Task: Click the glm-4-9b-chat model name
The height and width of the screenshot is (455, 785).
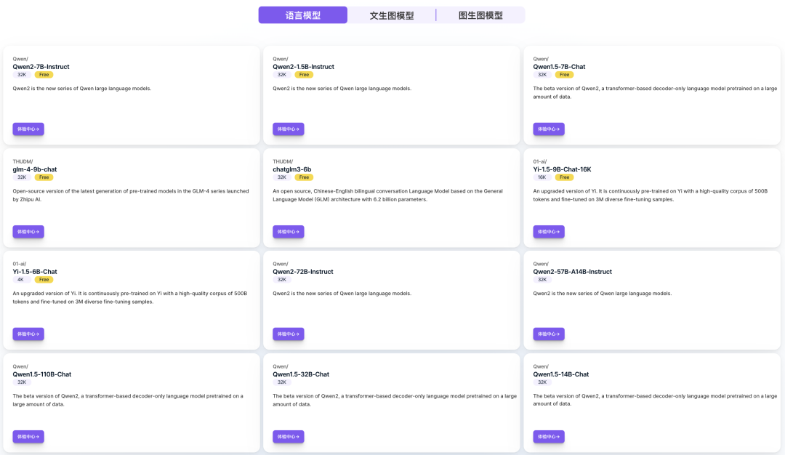Action: (34, 169)
